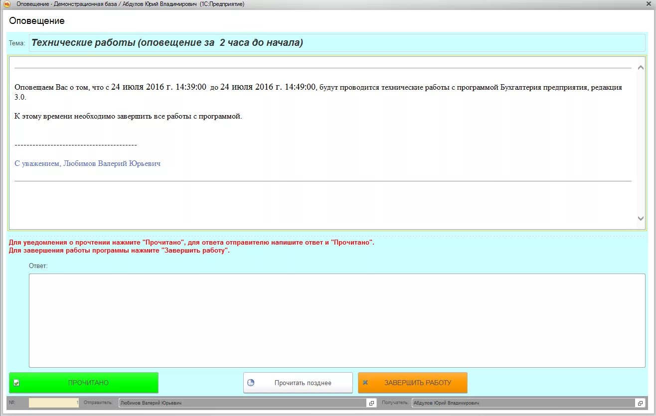The width and height of the screenshot is (656, 416).
Task: Click the Тема subject field
Action: [x=337, y=43]
